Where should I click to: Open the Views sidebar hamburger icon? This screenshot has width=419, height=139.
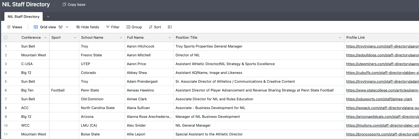pyautogui.click(x=9, y=27)
